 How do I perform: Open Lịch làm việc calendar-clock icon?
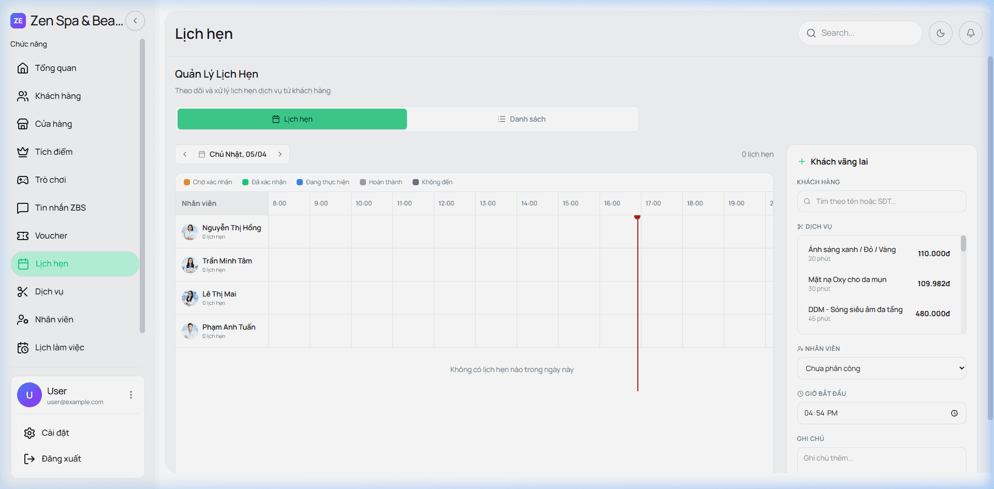click(23, 348)
